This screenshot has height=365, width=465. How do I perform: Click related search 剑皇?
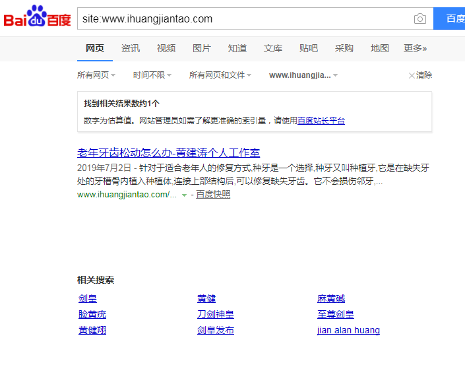coord(88,298)
